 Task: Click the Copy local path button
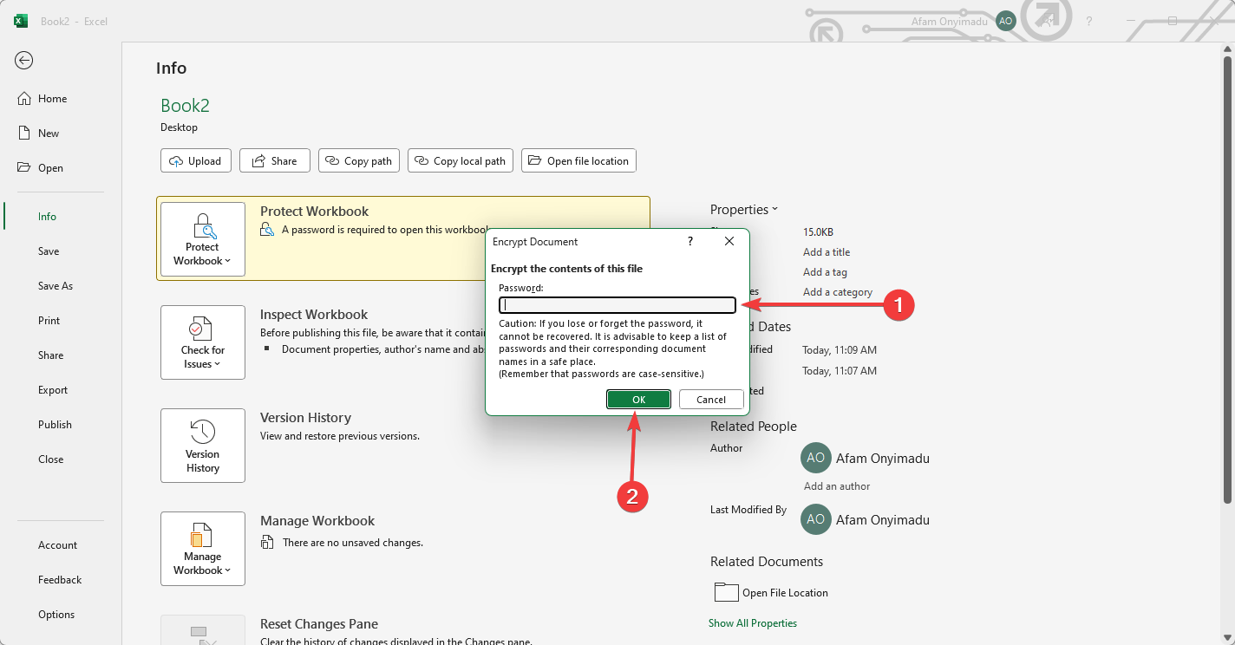461,160
